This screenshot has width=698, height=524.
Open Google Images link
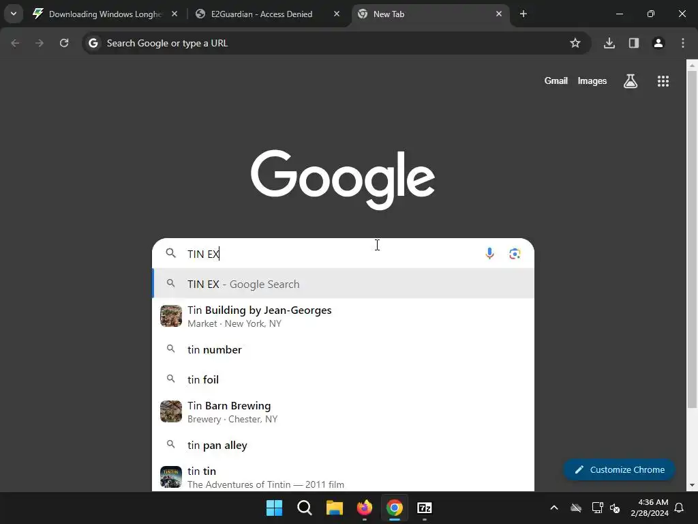click(592, 81)
